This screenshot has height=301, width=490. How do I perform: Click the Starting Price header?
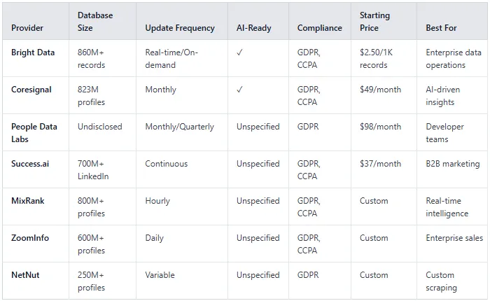[x=374, y=22]
